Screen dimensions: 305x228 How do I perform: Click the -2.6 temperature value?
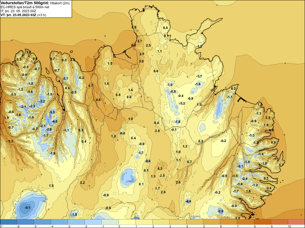[221, 211]
